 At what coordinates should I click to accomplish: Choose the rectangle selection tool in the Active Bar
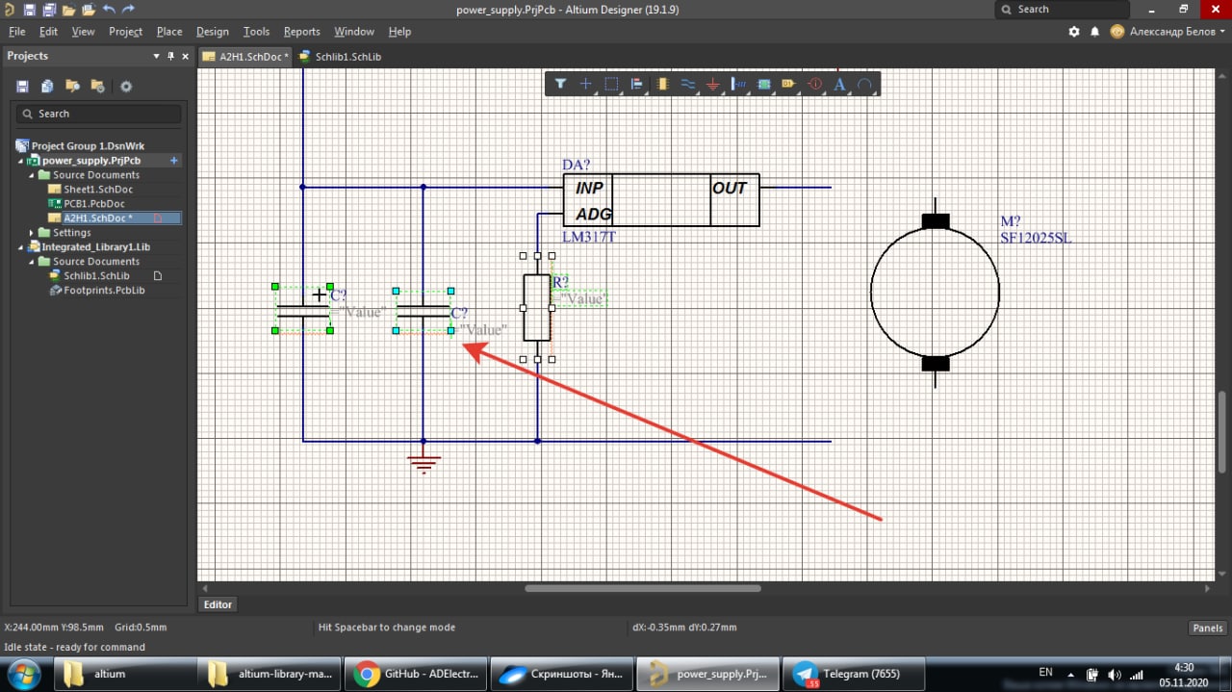(x=611, y=85)
